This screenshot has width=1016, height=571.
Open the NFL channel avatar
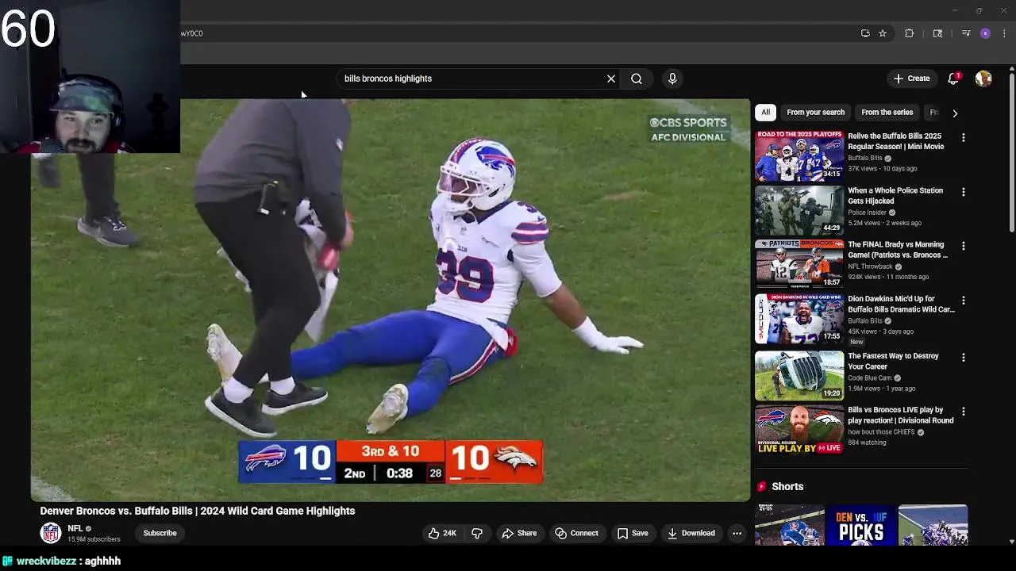[x=51, y=533]
